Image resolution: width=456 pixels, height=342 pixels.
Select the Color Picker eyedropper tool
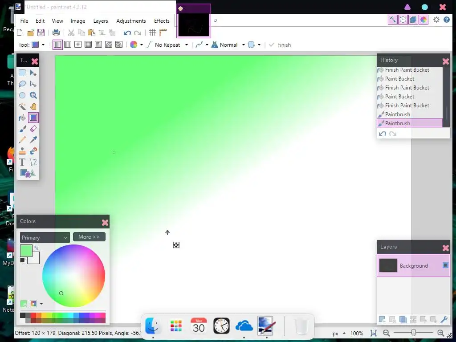pyautogui.click(x=33, y=139)
